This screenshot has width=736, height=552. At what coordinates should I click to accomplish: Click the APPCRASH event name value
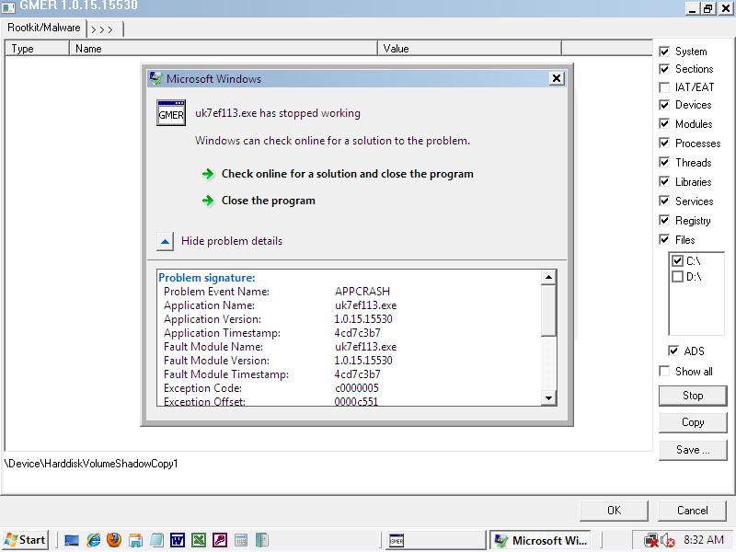tap(362, 292)
